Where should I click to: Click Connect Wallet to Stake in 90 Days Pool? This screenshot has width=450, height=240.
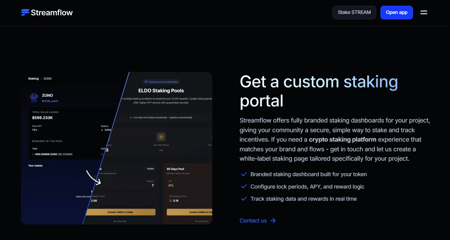click(189, 212)
